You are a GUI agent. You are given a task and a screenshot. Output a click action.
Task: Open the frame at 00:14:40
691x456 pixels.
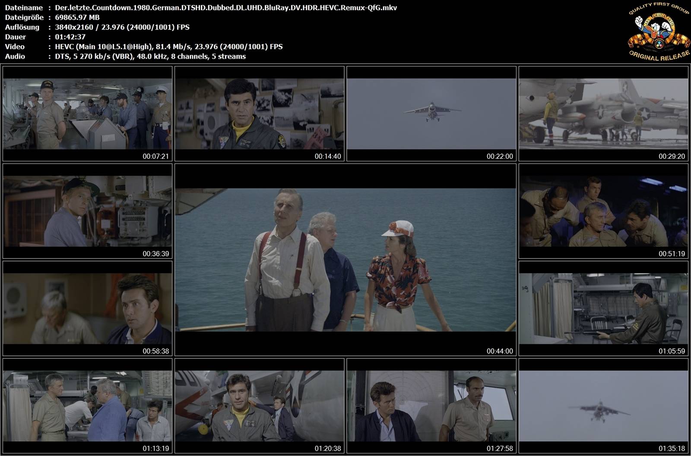[259, 113]
